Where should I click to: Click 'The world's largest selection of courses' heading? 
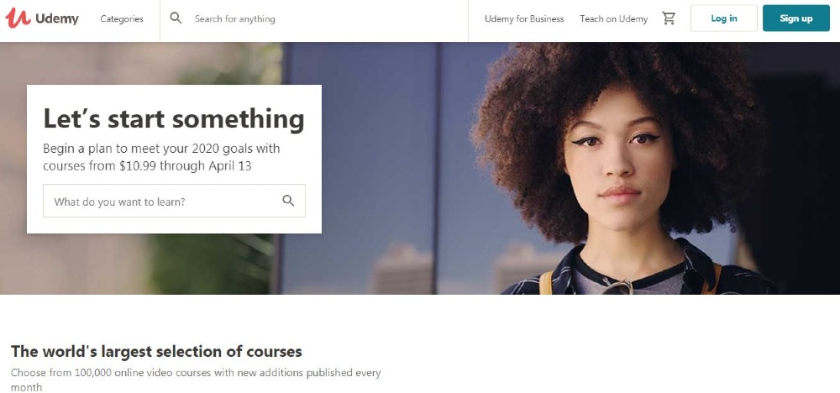coord(156,351)
